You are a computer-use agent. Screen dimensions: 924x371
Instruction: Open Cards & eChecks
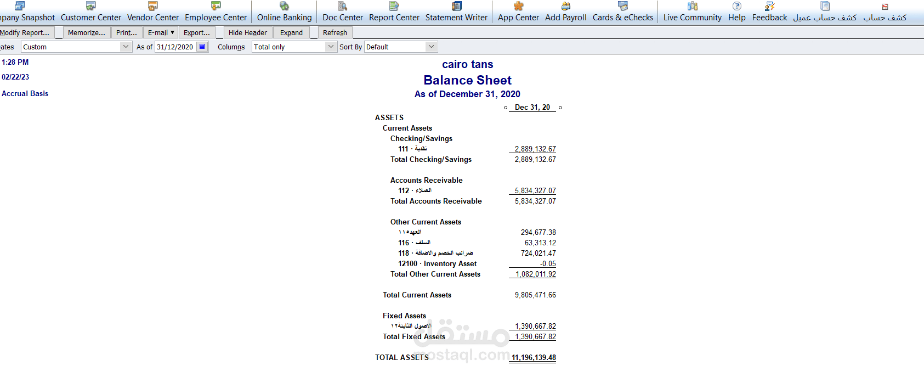point(623,12)
